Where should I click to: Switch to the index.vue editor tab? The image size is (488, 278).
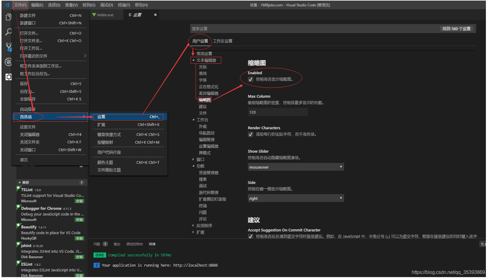(107, 15)
